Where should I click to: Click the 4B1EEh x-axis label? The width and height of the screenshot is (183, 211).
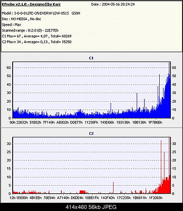click(35, 198)
